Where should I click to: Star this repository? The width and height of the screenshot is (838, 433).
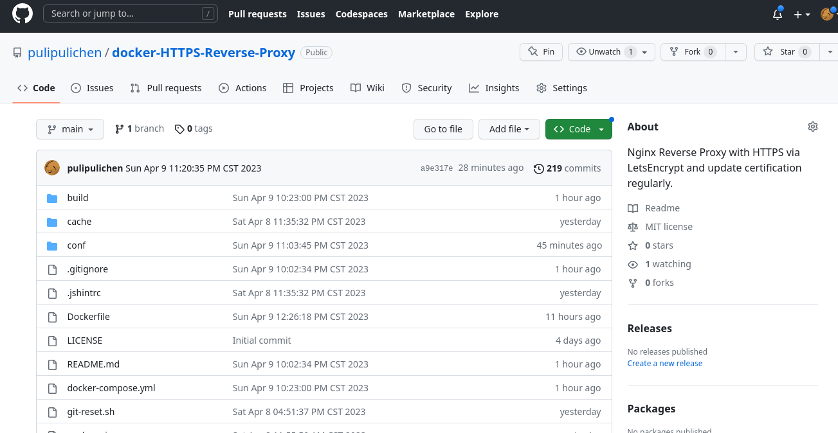pos(787,52)
